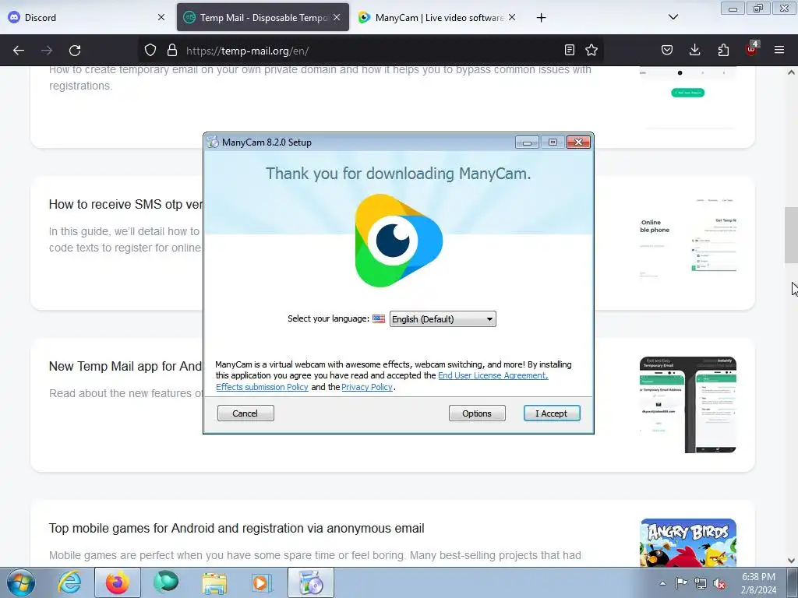This screenshot has width=798, height=598.
Task: Open the Windows Start menu
Action: [20, 582]
